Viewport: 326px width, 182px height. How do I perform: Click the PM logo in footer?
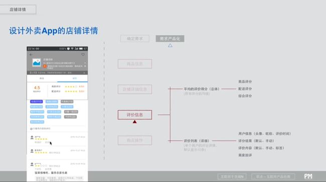308,176
